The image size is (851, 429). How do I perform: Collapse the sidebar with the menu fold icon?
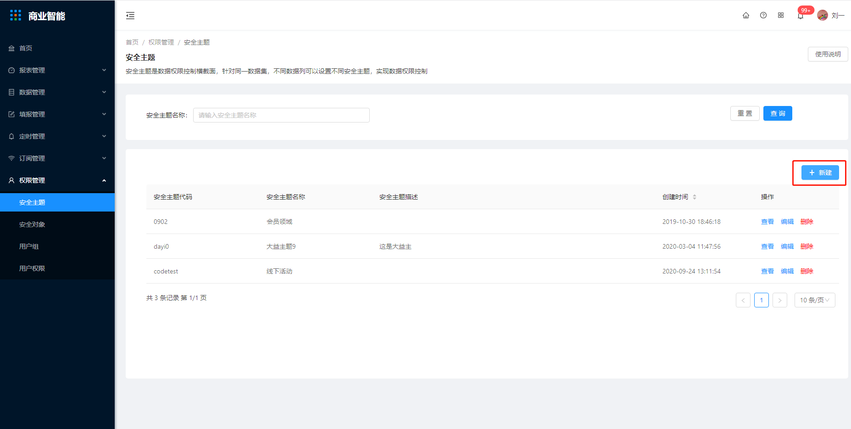click(130, 16)
